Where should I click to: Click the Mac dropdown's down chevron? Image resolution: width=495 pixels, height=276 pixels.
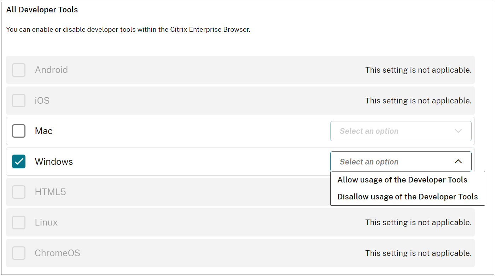(x=458, y=131)
